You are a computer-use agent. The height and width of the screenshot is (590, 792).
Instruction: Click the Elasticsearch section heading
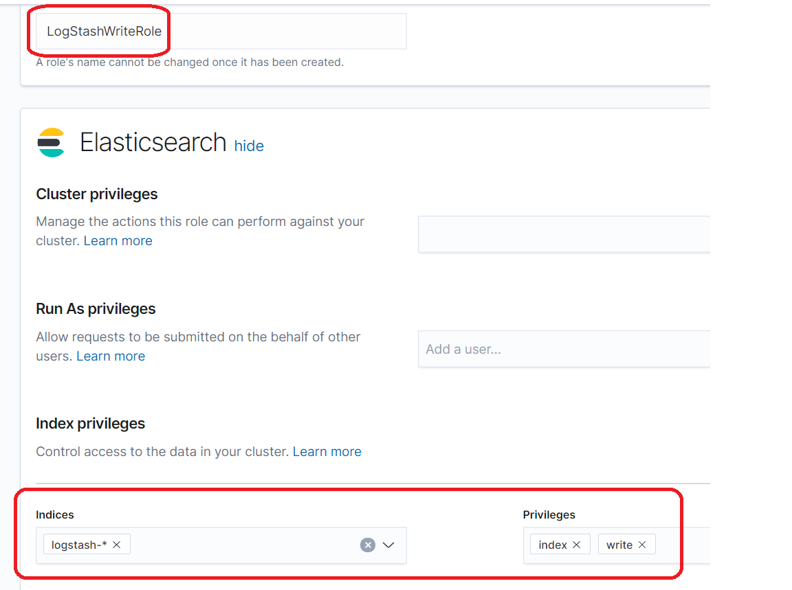coord(153,142)
